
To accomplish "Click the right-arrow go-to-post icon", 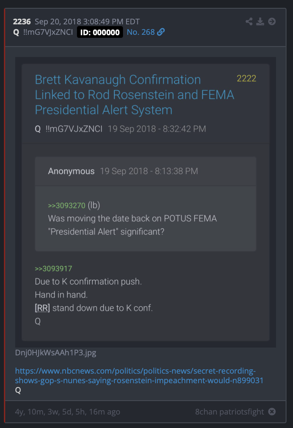I will (272, 22).
